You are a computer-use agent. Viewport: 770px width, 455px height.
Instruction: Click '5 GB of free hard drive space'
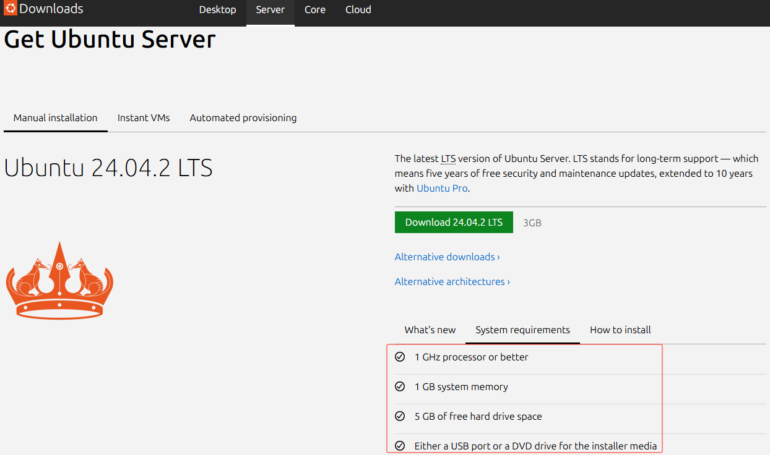tap(478, 417)
